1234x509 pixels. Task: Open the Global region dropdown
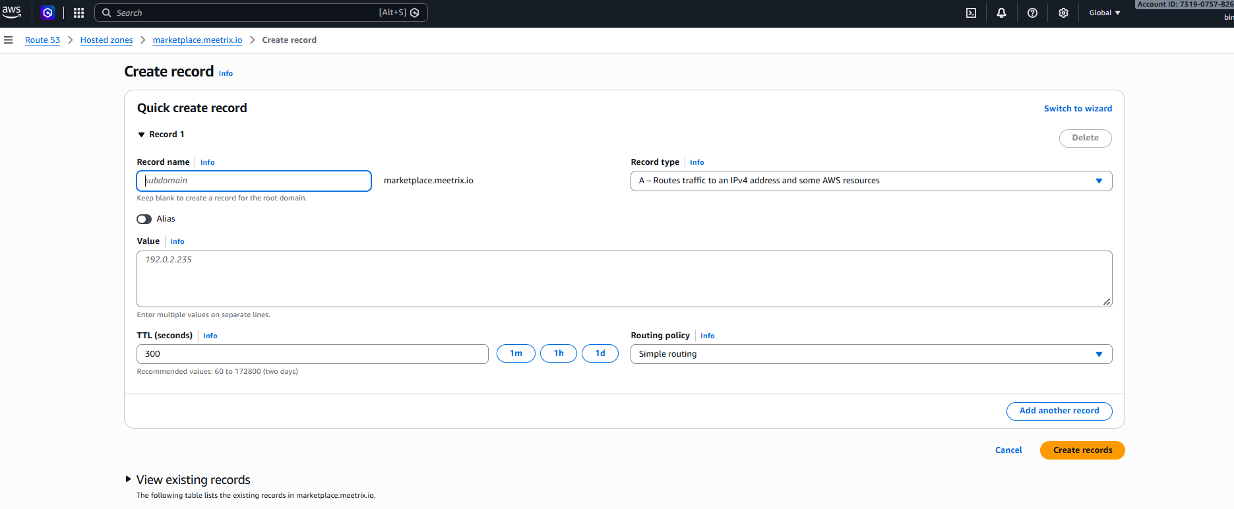click(1105, 13)
